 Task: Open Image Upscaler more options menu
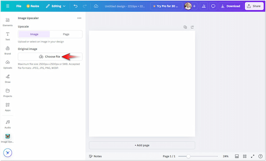pos(79,18)
